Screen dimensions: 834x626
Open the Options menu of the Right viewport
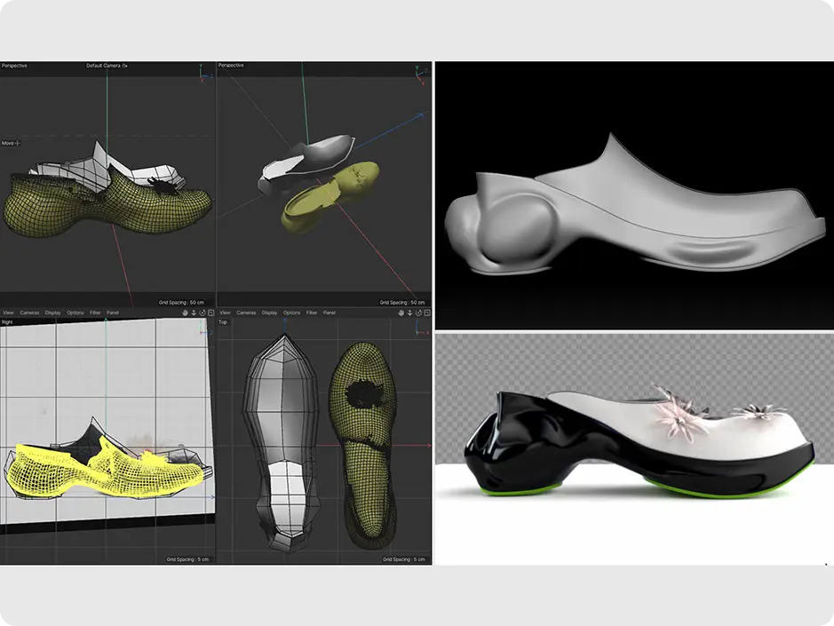point(75,313)
